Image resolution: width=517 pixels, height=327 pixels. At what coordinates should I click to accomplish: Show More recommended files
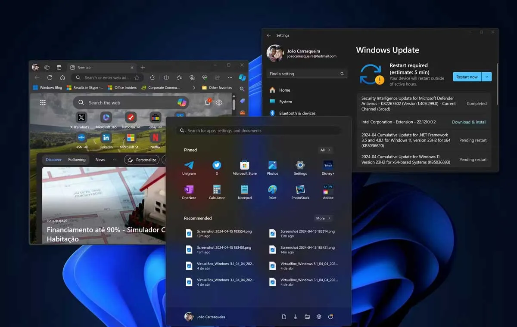click(x=323, y=218)
